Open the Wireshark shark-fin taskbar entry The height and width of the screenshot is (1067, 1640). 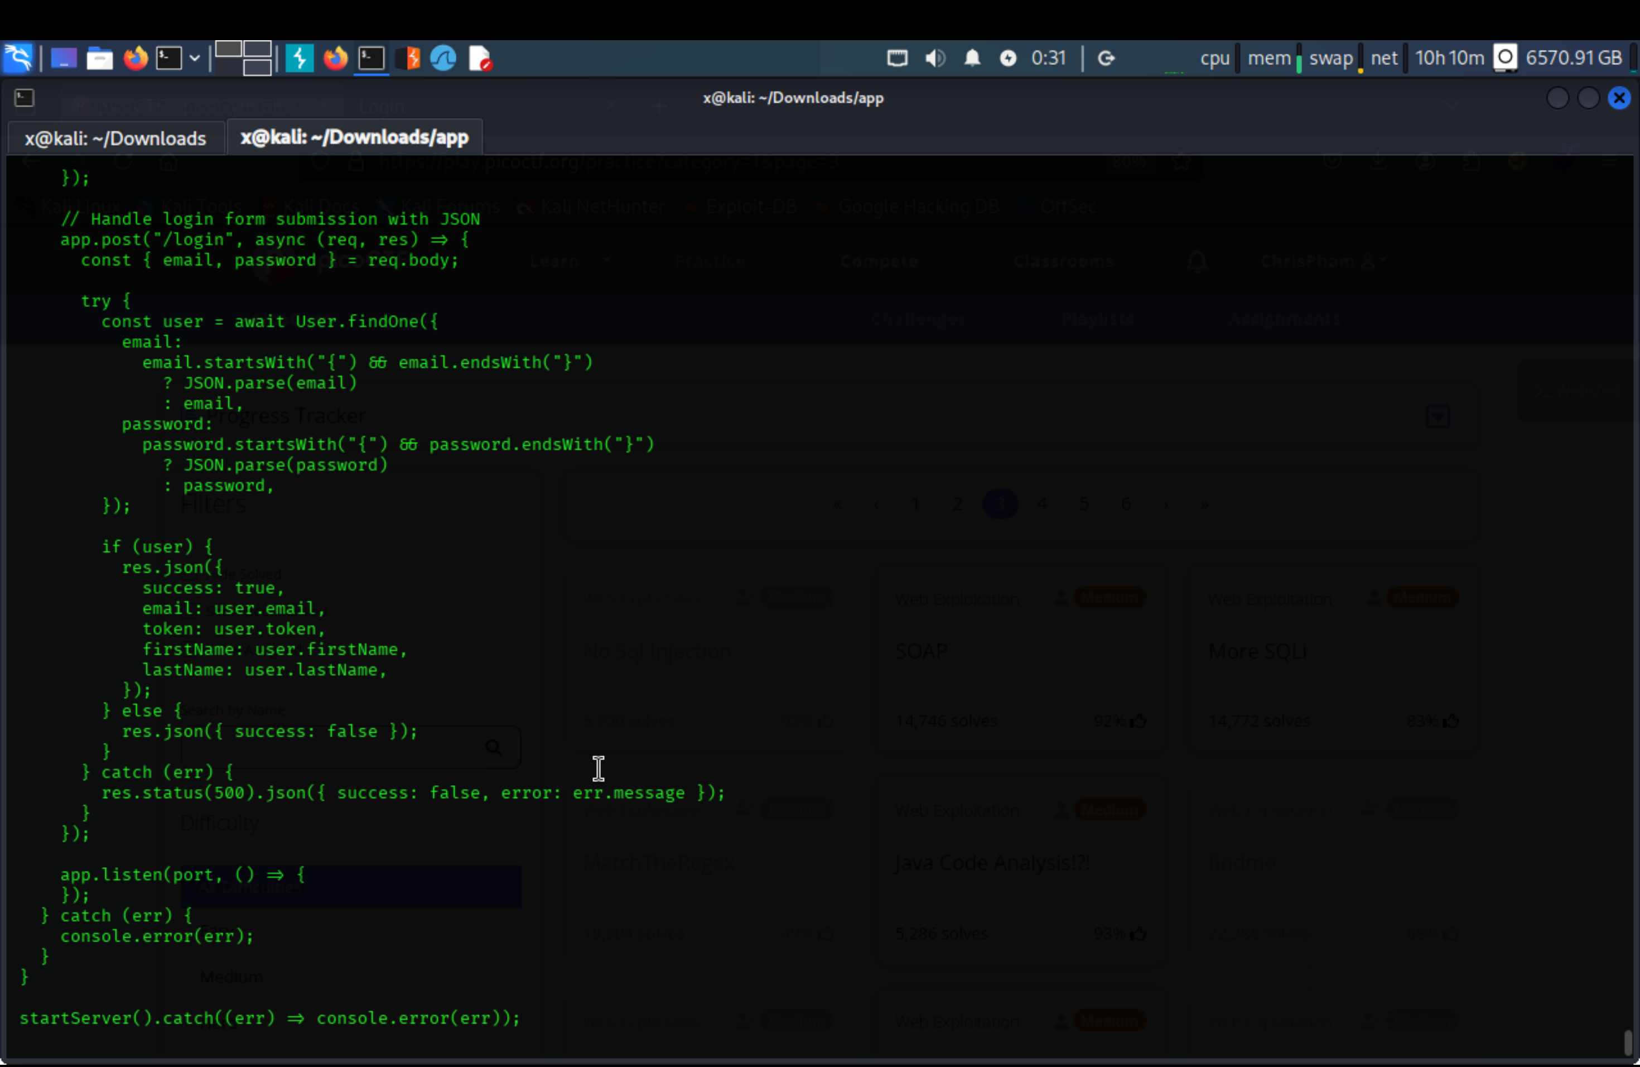coord(444,59)
